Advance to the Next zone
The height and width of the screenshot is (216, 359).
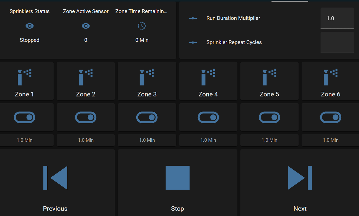coord(300,178)
